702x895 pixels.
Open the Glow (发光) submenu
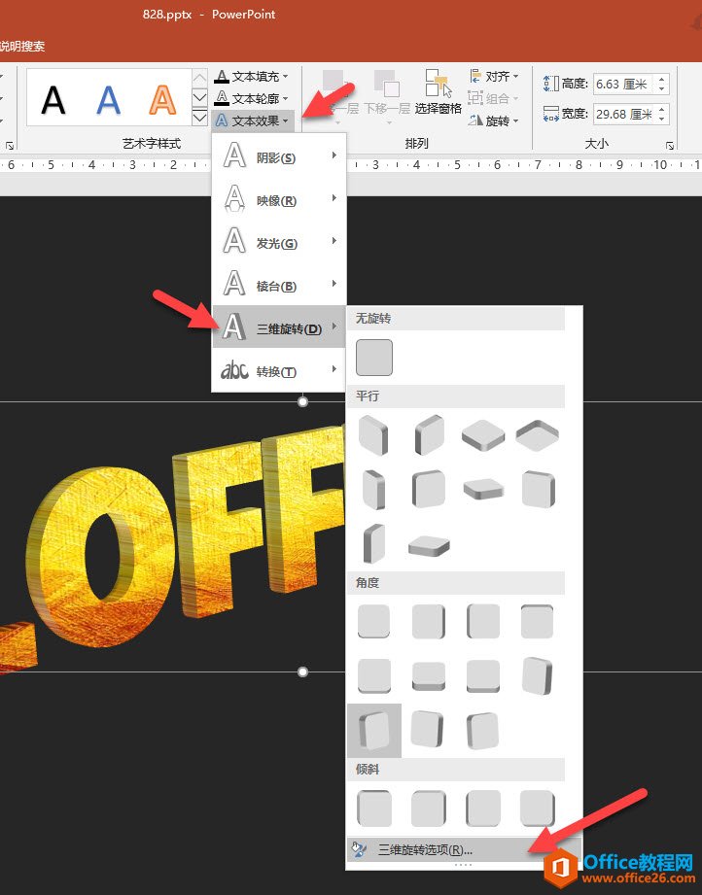(279, 242)
